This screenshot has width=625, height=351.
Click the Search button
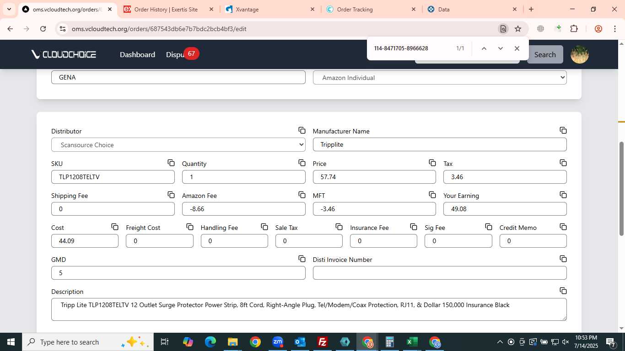(x=545, y=54)
